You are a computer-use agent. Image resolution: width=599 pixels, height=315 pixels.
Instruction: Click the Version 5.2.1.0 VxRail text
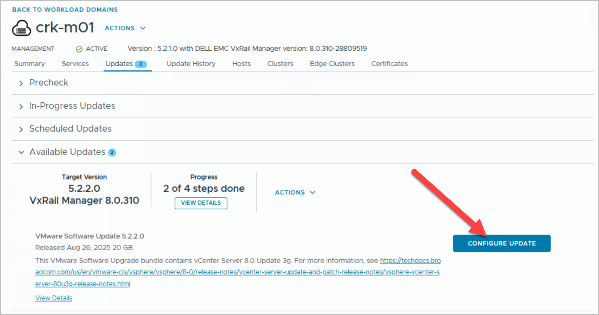[247, 48]
